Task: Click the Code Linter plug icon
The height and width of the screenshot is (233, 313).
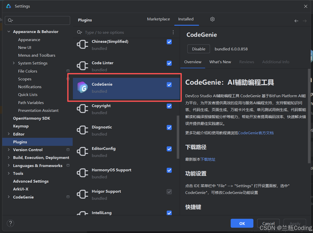Action: (82, 66)
